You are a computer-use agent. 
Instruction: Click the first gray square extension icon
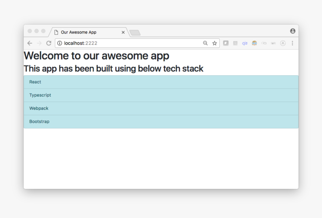pos(226,43)
